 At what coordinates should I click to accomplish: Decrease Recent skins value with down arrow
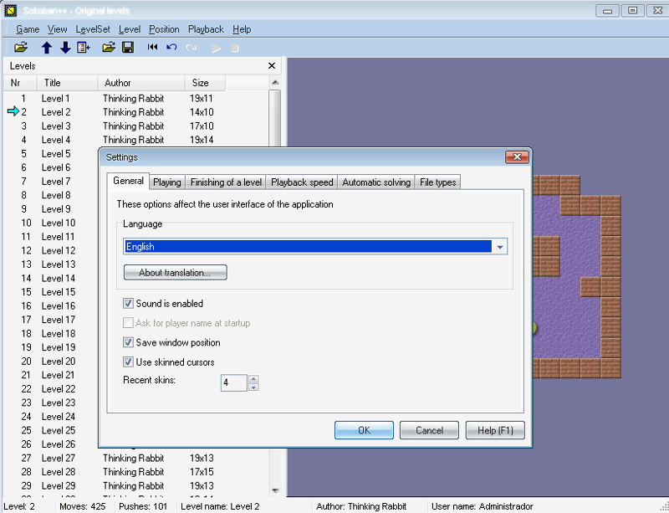[x=253, y=387]
